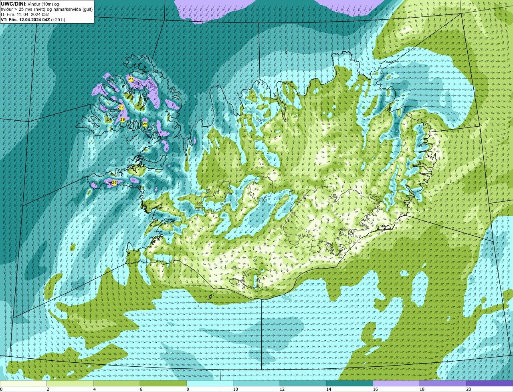Pick the 16–18 m/s light purple scale swatch
Viewport: 513px width, 392px height.
click(396, 383)
